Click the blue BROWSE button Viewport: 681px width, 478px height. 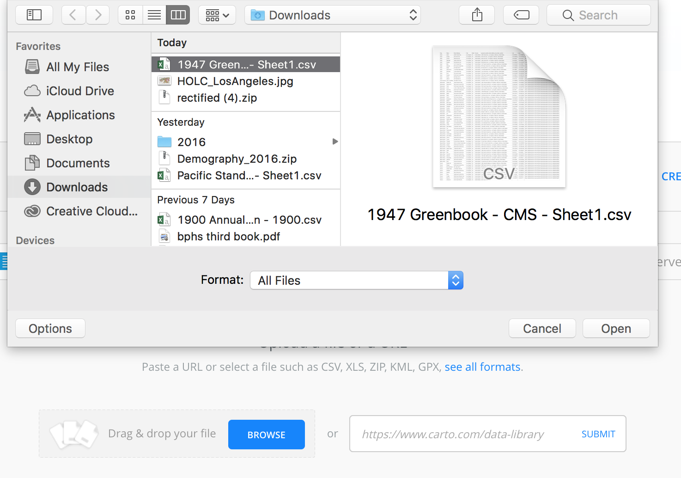[267, 435]
